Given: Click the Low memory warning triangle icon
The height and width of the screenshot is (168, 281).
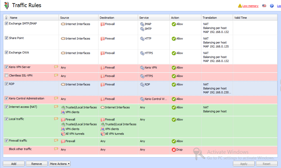Looking at the screenshot, I should [240, 6].
